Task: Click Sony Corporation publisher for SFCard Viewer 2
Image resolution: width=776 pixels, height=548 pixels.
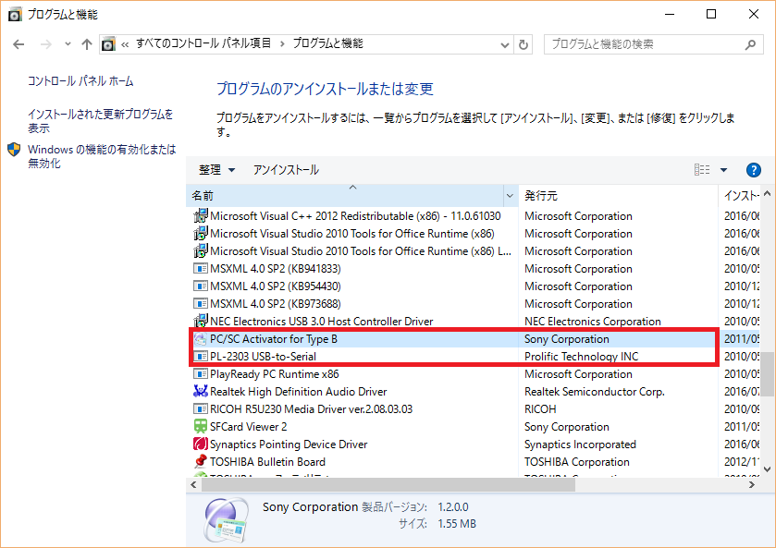Action: [x=567, y=427]
